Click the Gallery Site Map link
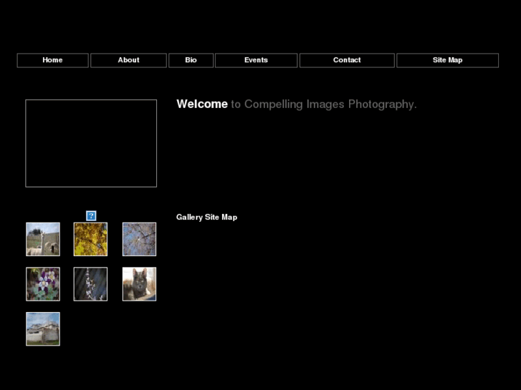 pyautogui.click(x=206, y=217)
